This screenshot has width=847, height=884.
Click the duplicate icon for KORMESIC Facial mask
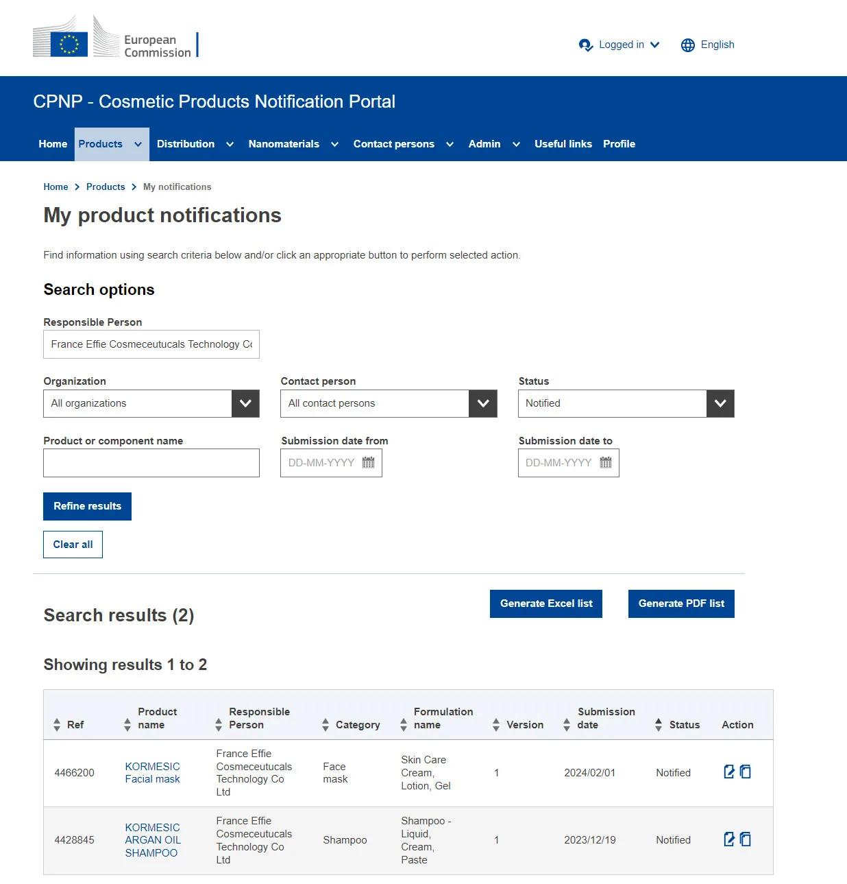click(x=746, y=772)
